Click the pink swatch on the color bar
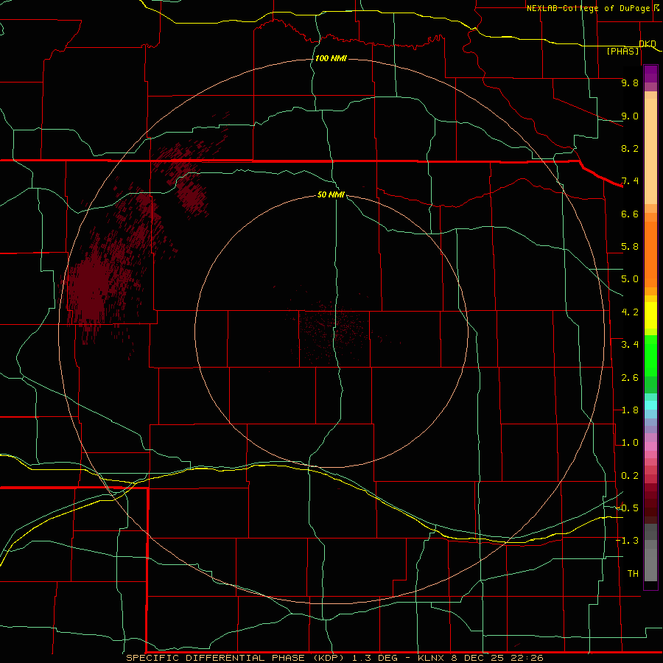 pyautogui.click(x=650, y=446)
